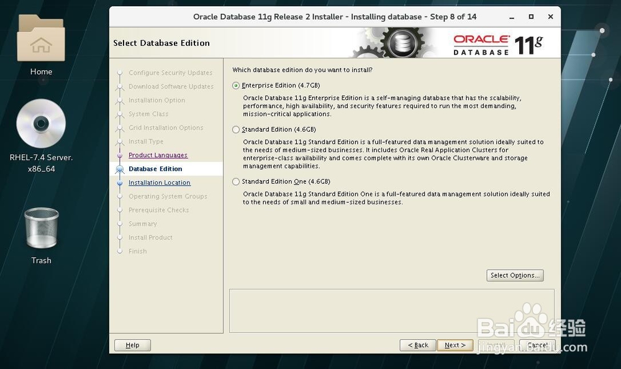
Task: Select Standard Edition One (4.6GB)
Action: 236,181
